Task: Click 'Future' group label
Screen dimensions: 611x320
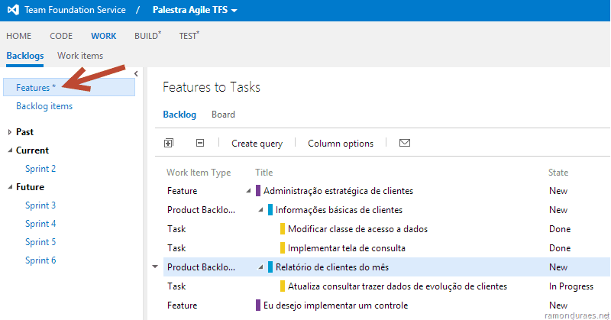Action: [30, 187]
